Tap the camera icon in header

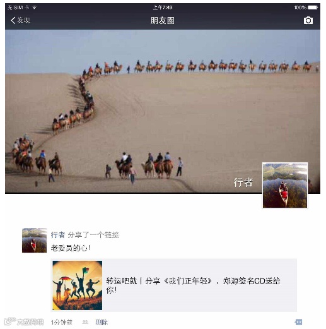pos(308,20)
